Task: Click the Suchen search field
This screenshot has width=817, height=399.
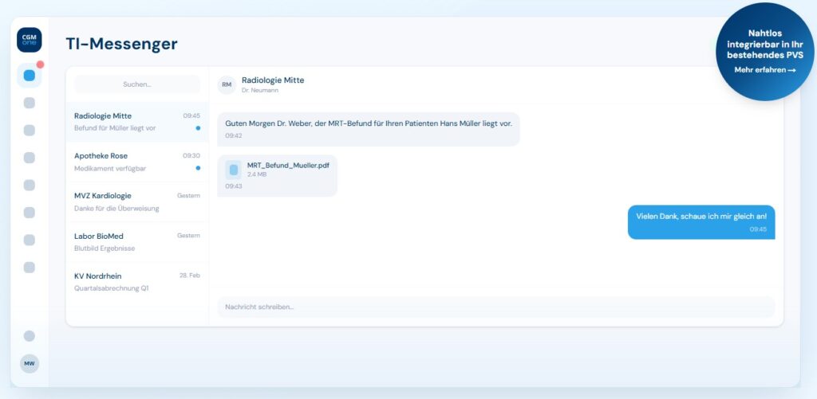Action: coord(137,84)
